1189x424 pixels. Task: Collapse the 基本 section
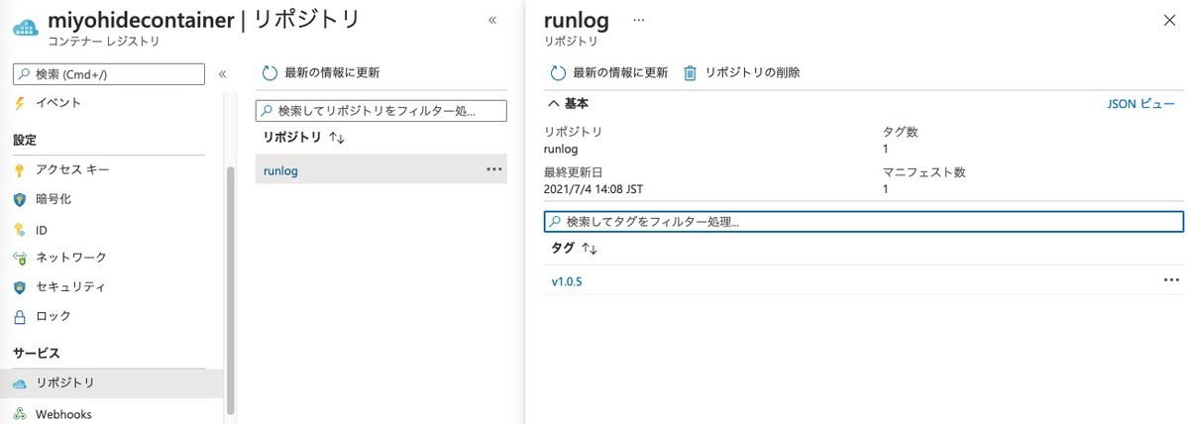click(568, 103)
